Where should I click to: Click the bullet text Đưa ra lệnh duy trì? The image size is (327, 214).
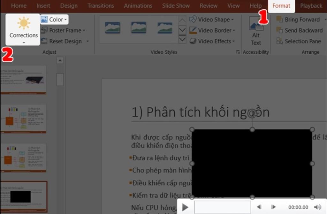pyautogui.click(x=161, y=158)
